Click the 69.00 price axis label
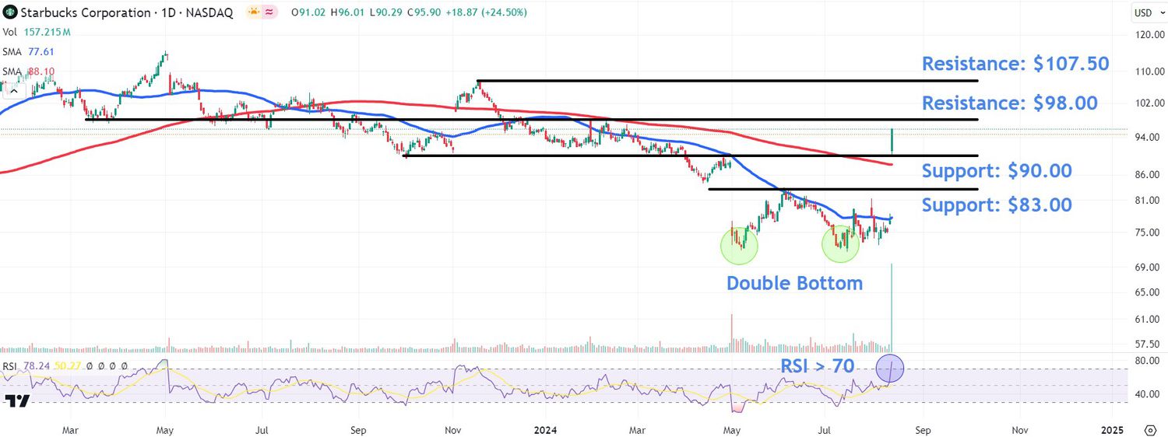The image size is (1168, 437). pos(1149,267)
